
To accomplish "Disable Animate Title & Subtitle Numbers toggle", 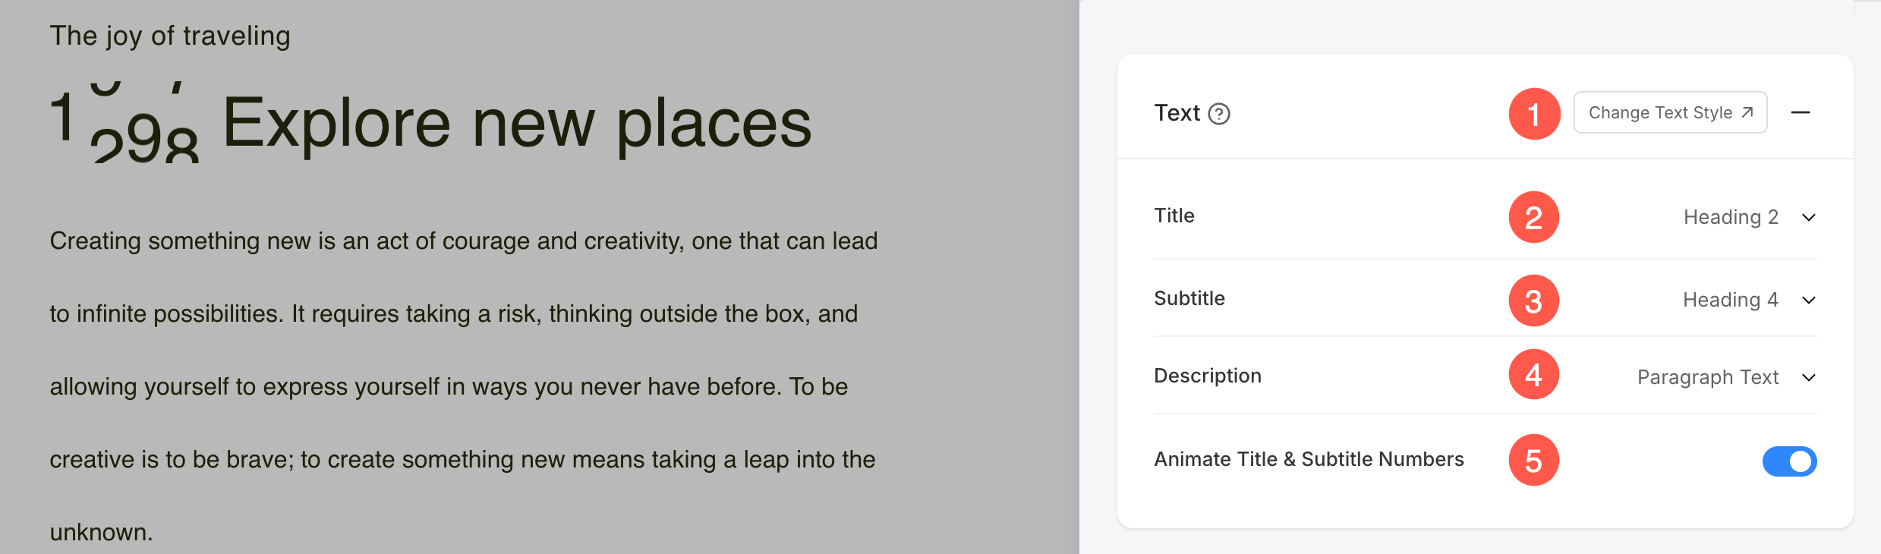I will [1789, 461].
